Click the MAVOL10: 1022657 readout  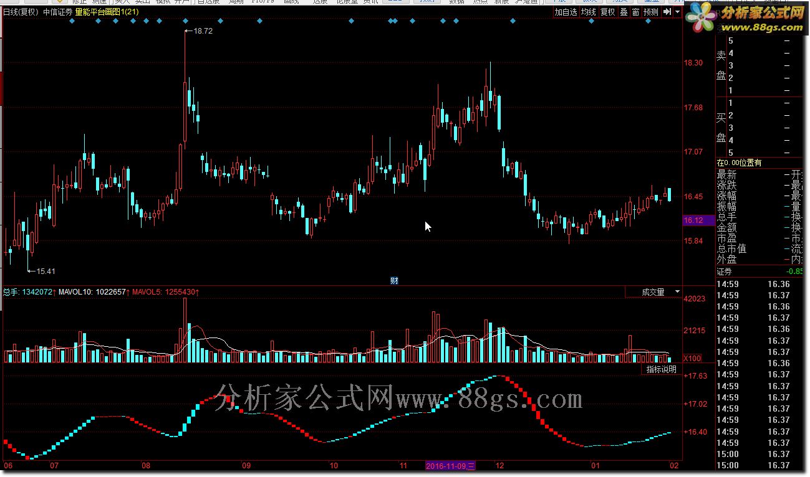click(x=94, y=291)
